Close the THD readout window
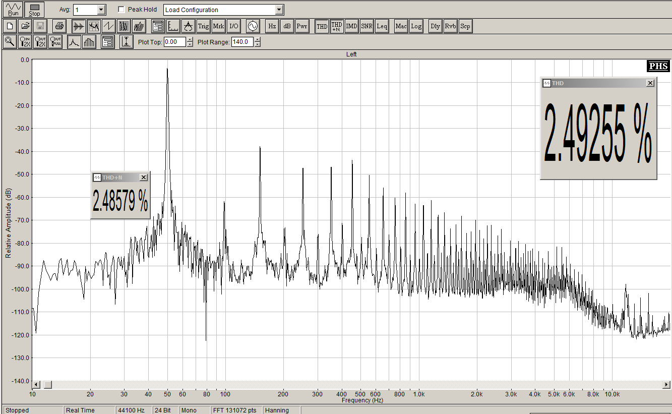 pos(650,83)
